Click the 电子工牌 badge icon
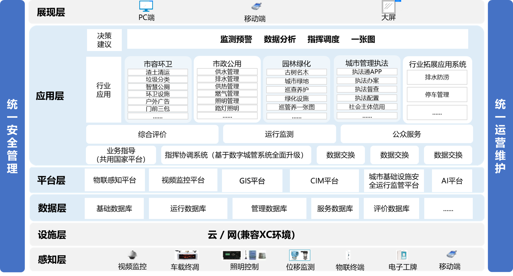The width and height of the screenshot is (513, 276). pos(402,255)
